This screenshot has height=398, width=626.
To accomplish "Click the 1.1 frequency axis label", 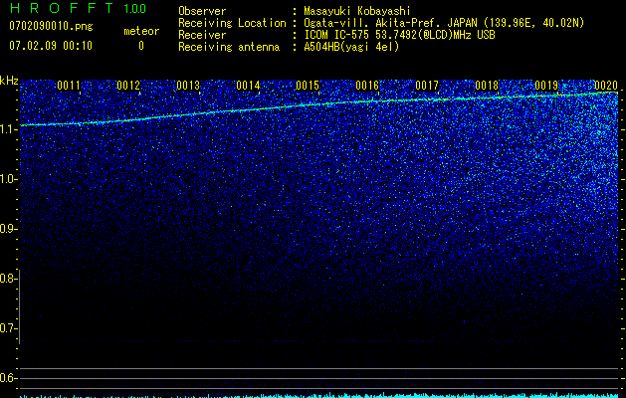I will click(8, 129).
